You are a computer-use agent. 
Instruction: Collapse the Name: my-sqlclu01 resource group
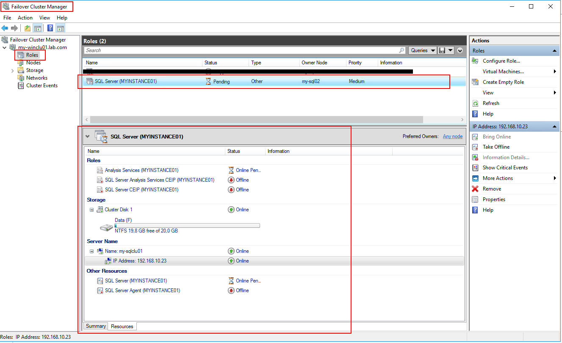[x=91, y=251]
